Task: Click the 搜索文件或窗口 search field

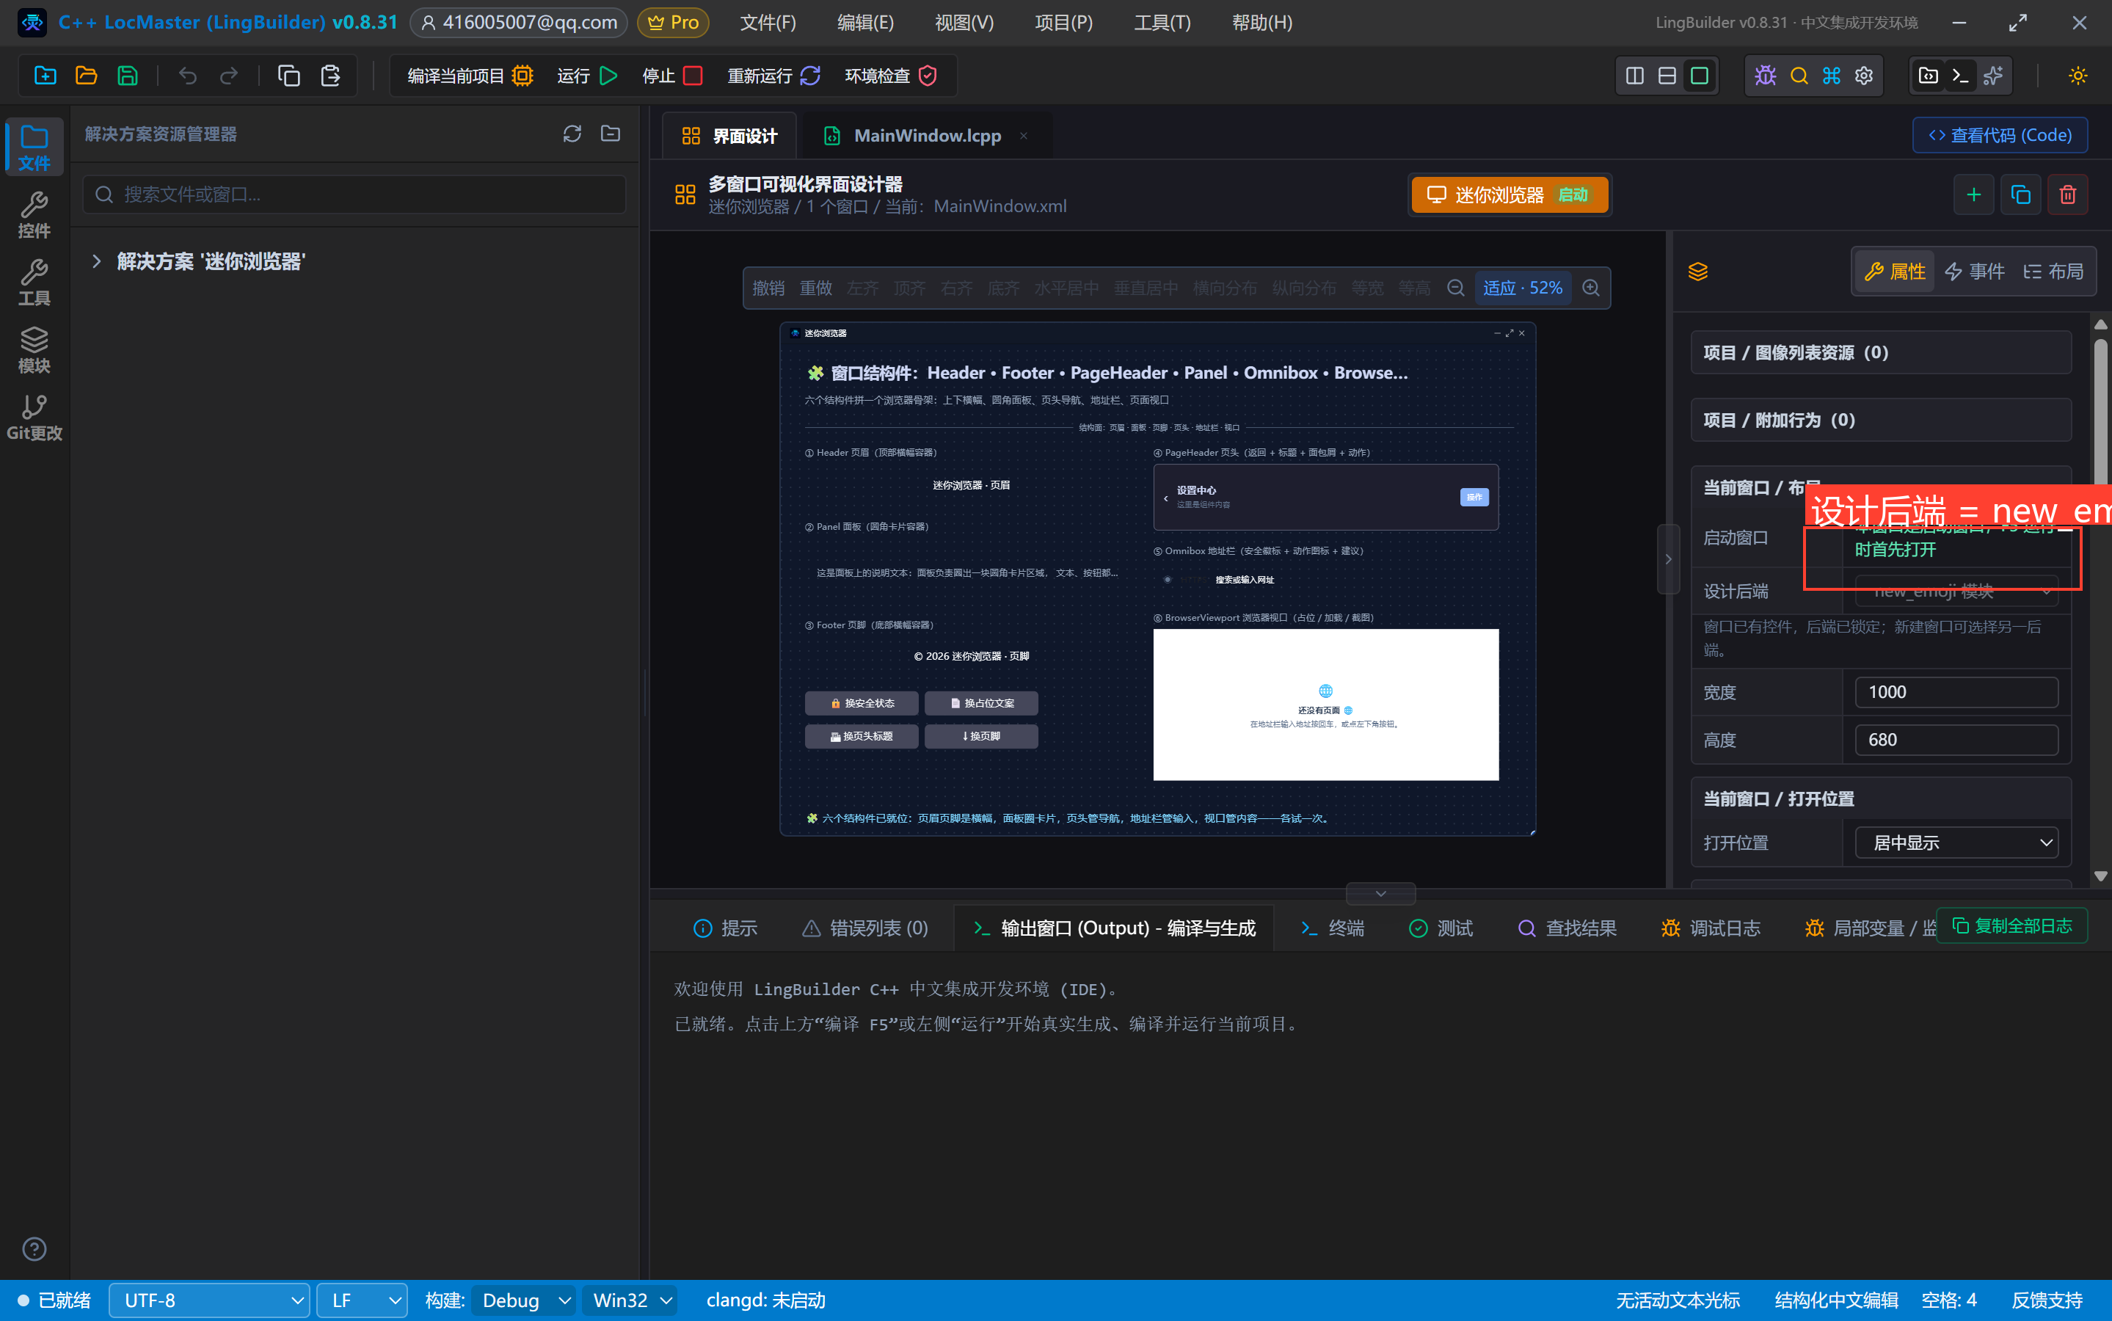Action: pyautogui.click(x=354, y=194)
